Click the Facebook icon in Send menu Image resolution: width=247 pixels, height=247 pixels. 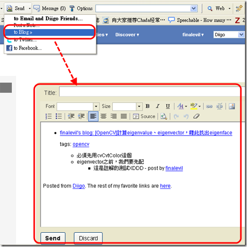(x=9, y=48)
